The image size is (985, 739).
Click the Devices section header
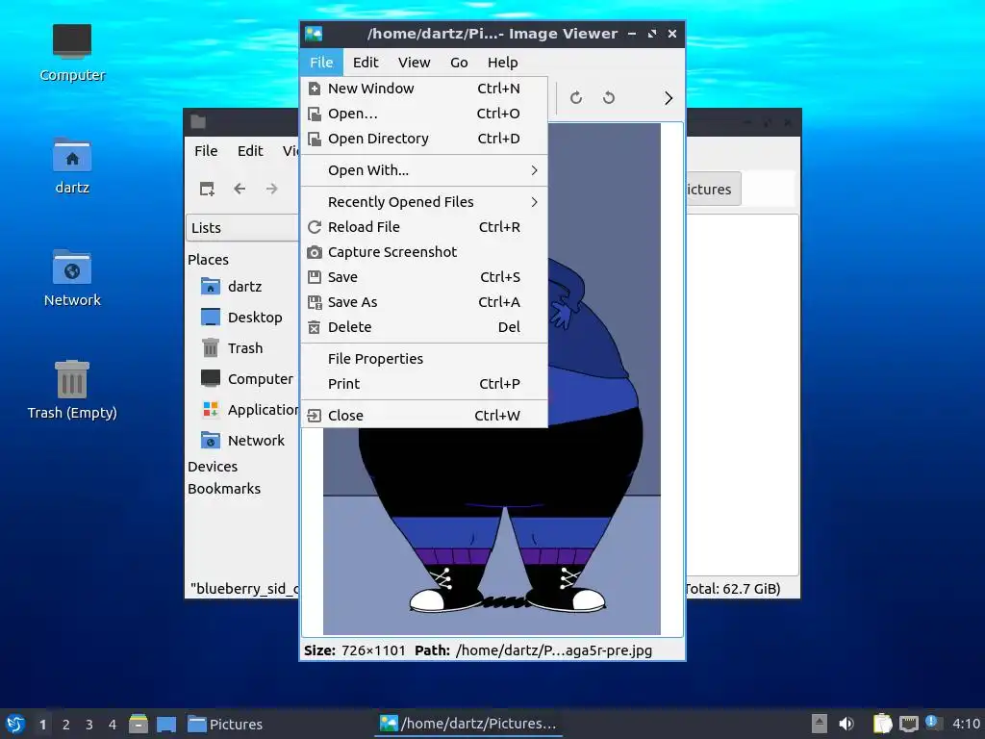(x=213, y=467)
